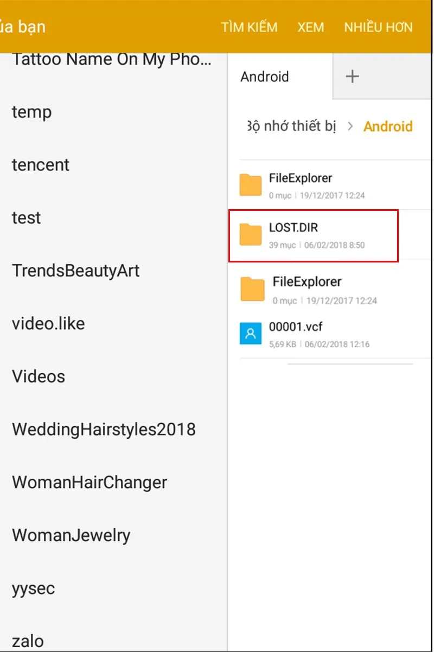The width and height of the screenshot is (434, 652).
Task: Open the XEM view options
Action: click(x=310, y=27)
